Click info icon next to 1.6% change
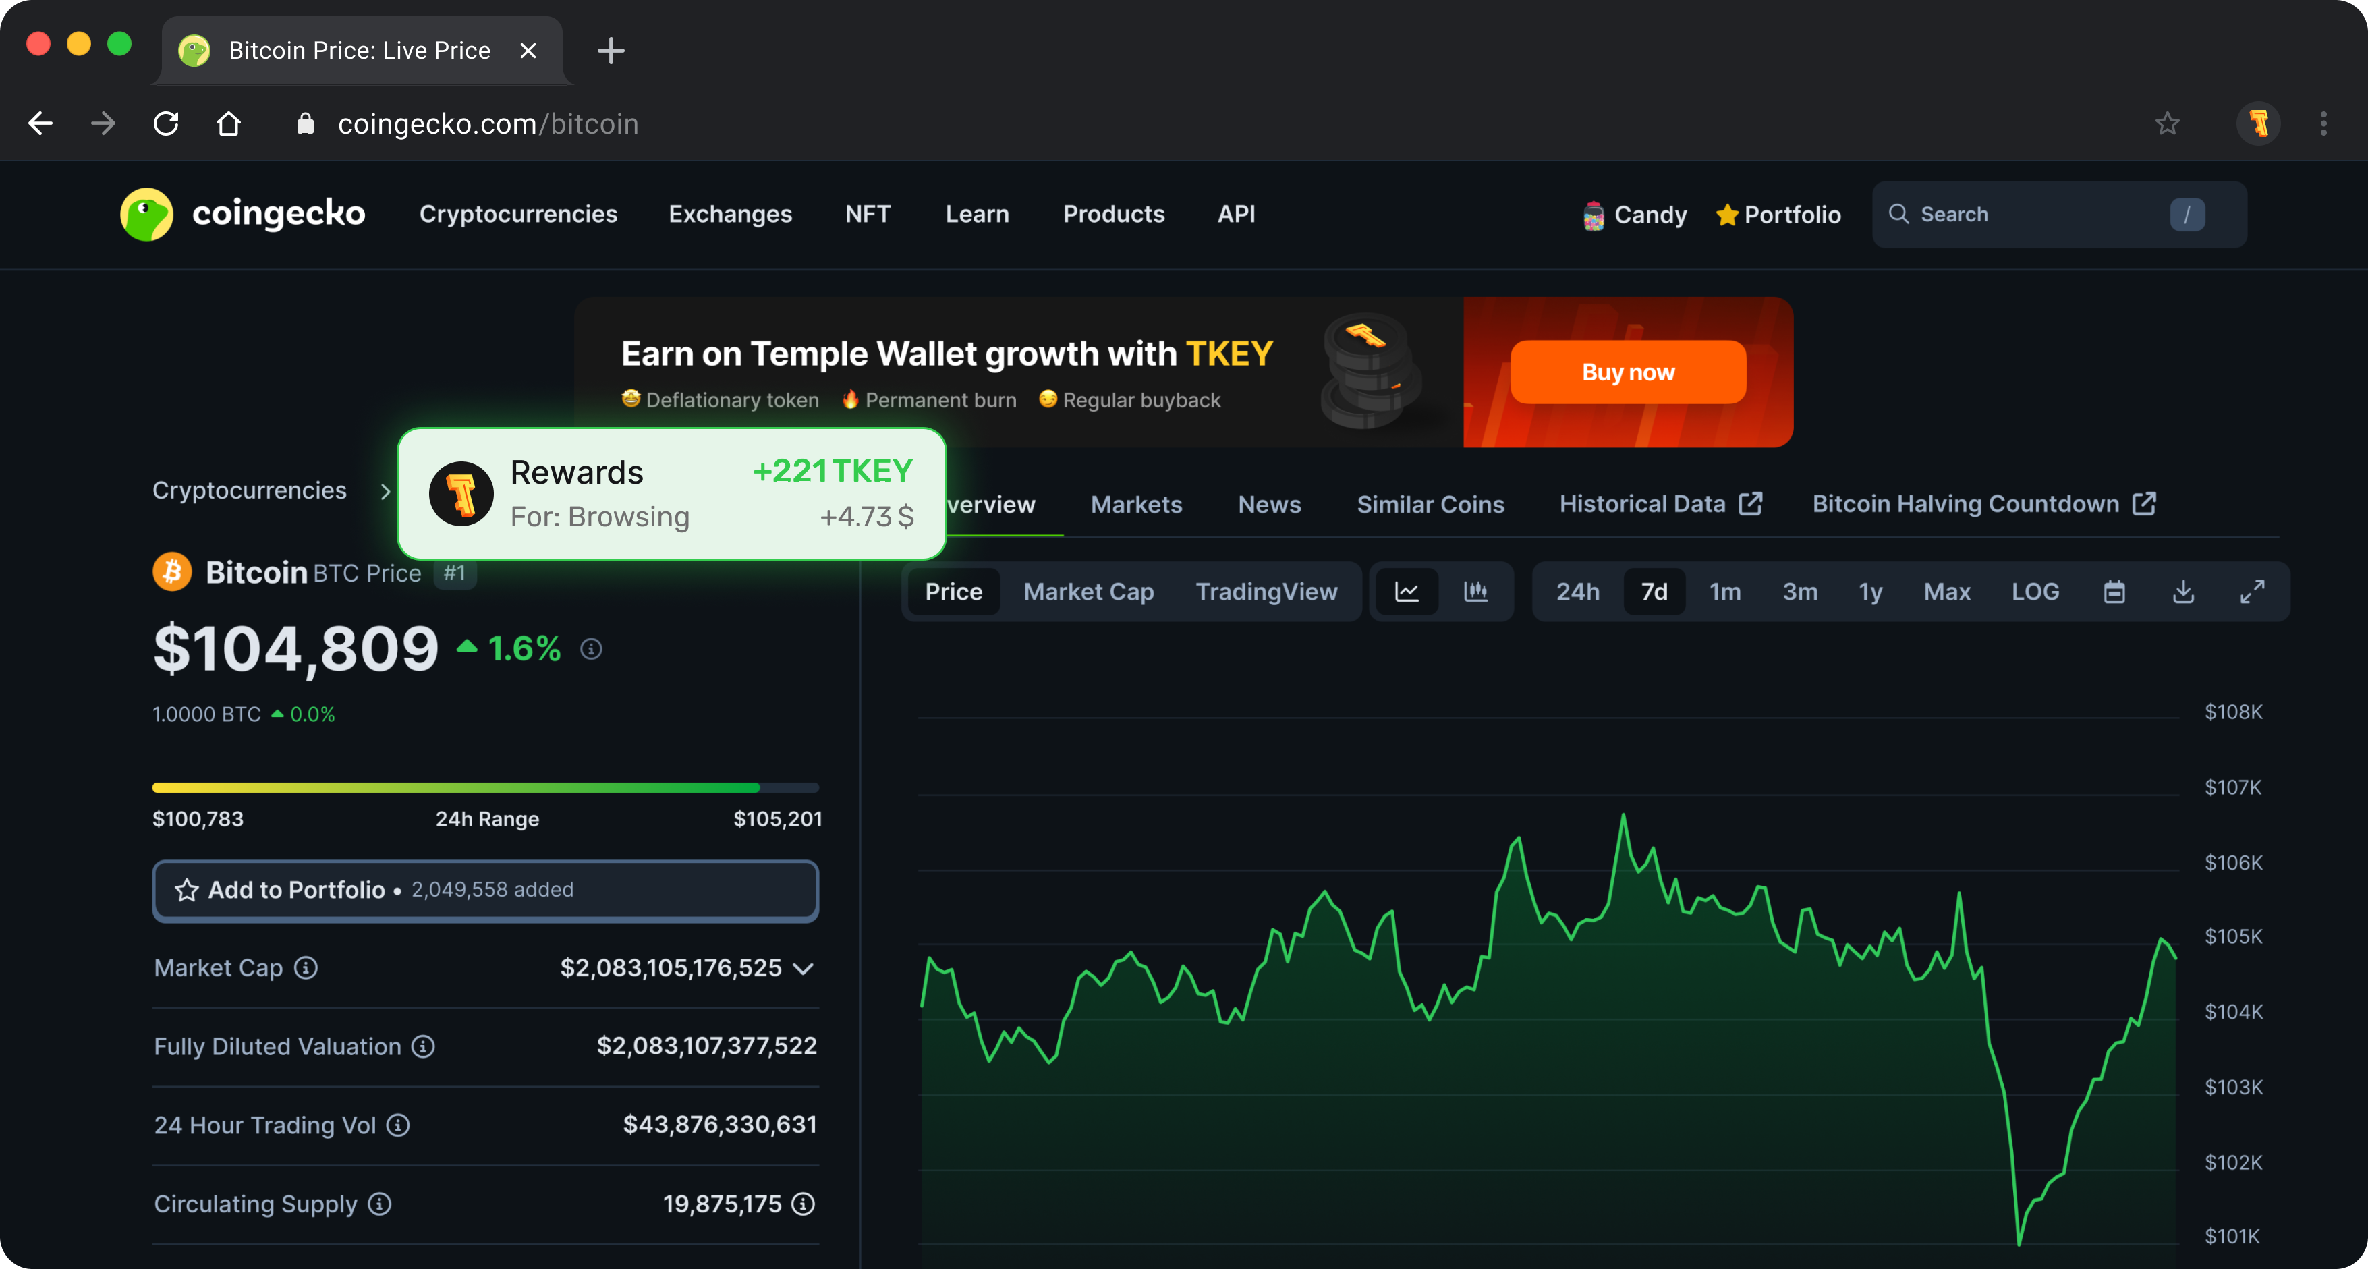Screen dimensions: 2368x1269 (x=591, y=649)
